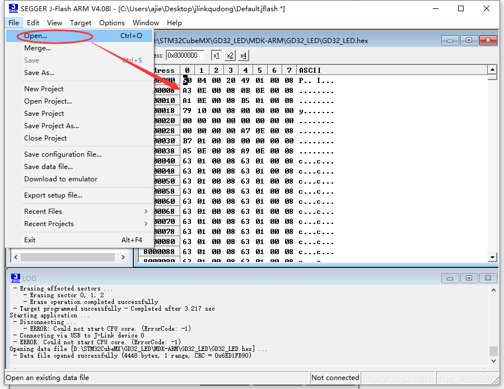
Task: Click 'Data file opened successfully' log line
Action: click(132, 355)
